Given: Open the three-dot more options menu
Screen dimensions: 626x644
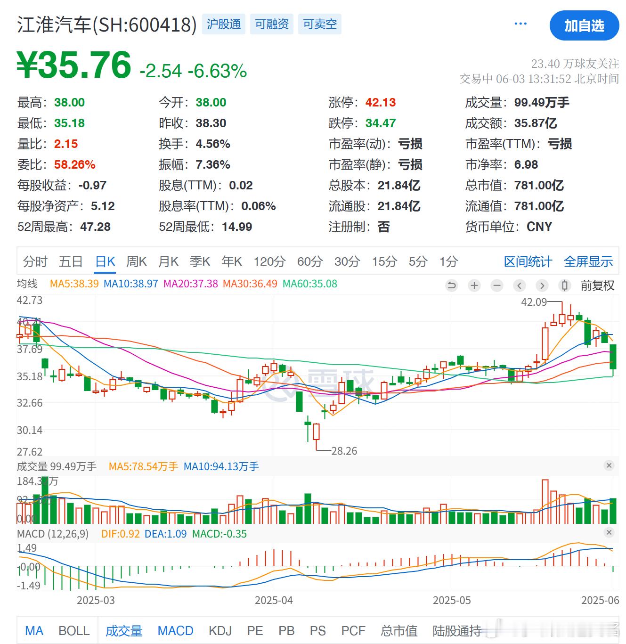Looking at the screenshot, I should pyautogui.click(x=520, y=24).
